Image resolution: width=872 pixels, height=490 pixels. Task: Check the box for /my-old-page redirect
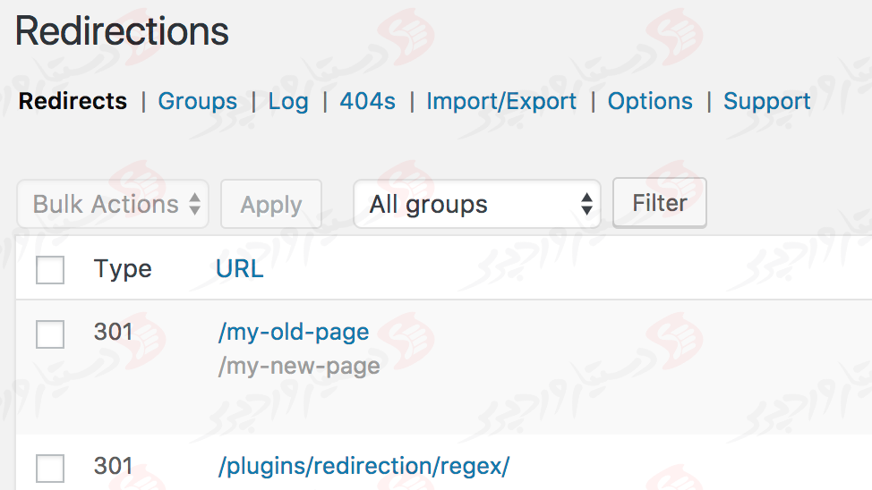(x=50, y=334)
